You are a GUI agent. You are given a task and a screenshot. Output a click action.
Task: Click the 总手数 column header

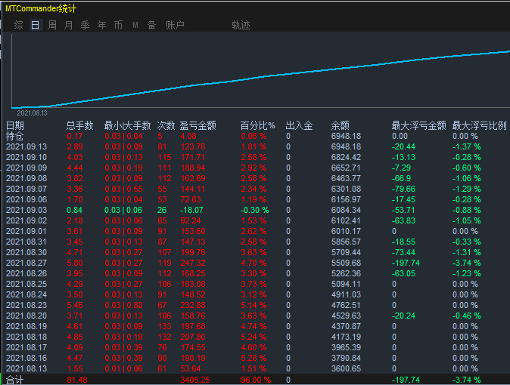(79, 125)
